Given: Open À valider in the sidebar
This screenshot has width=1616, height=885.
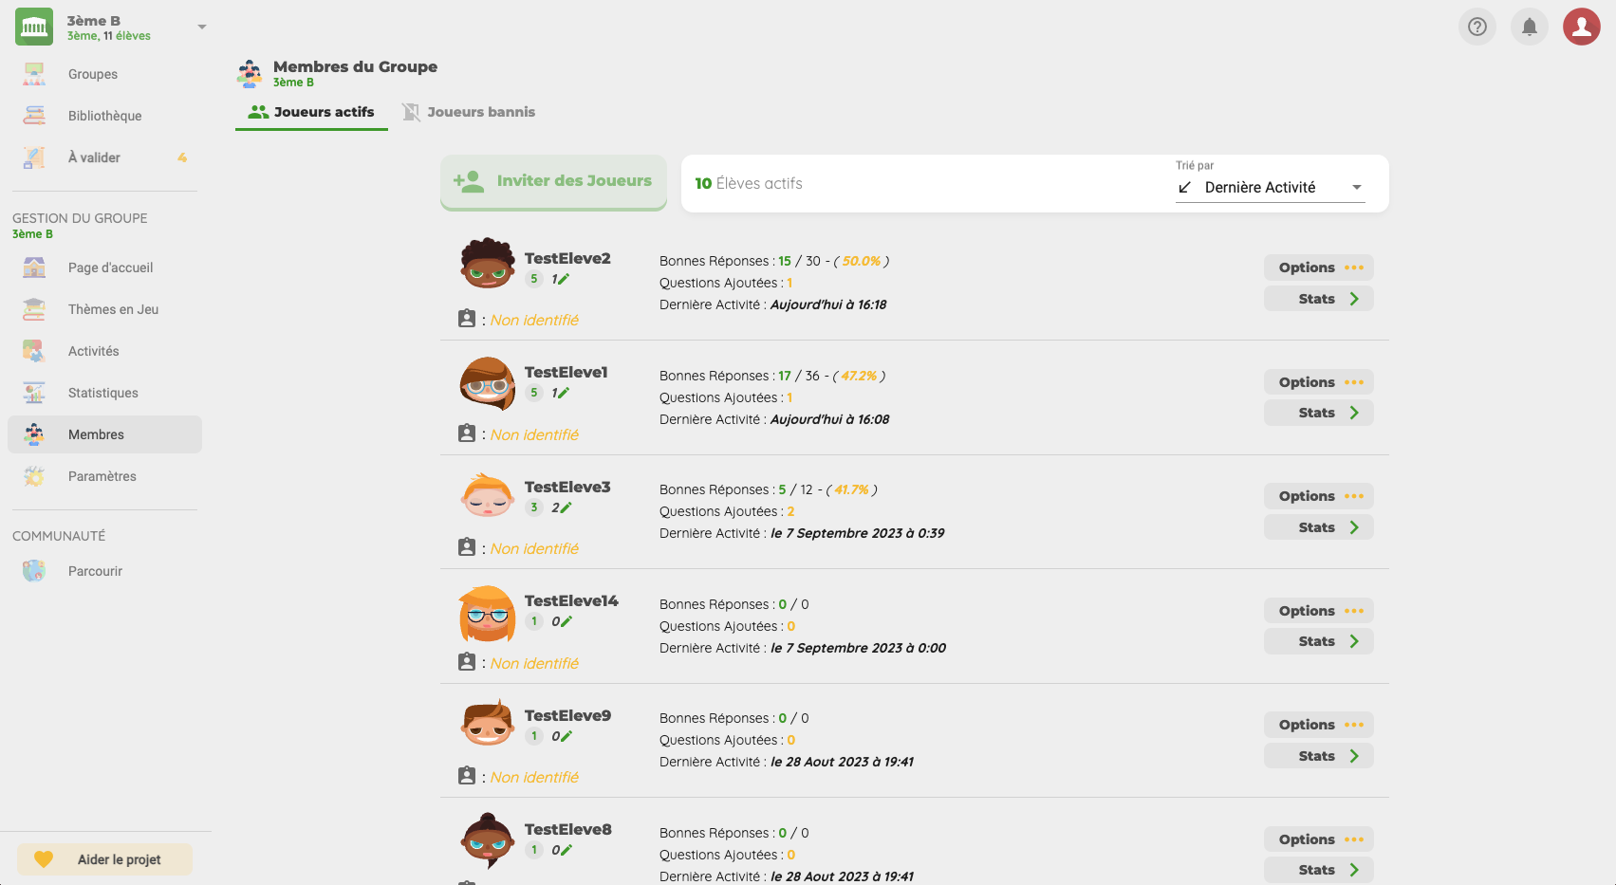Looking at the screenshot, I should point(94,157).
